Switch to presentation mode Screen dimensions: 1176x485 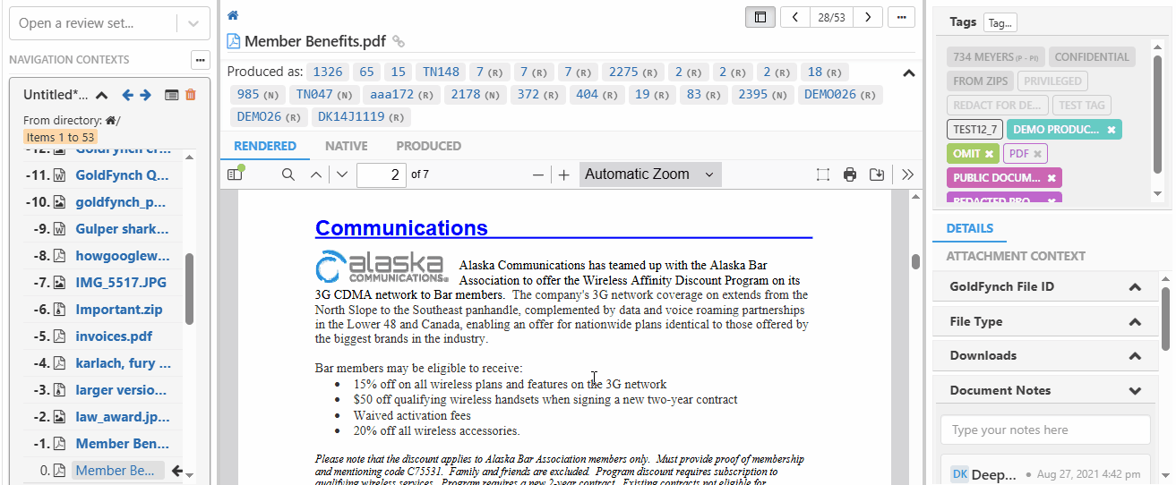point(823,174)
